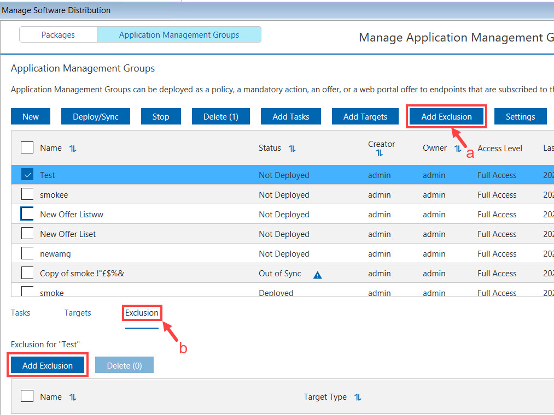Sort groups by Name column icon
The width and height of the screenshot is (554, 415).
(x=73, y=149)
